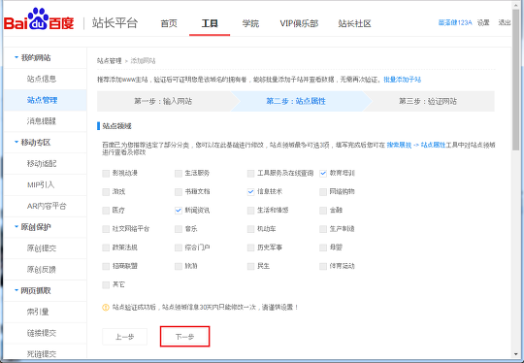Check the 生产制造 checkbox
524x363 pixels.
pos(323,229)
